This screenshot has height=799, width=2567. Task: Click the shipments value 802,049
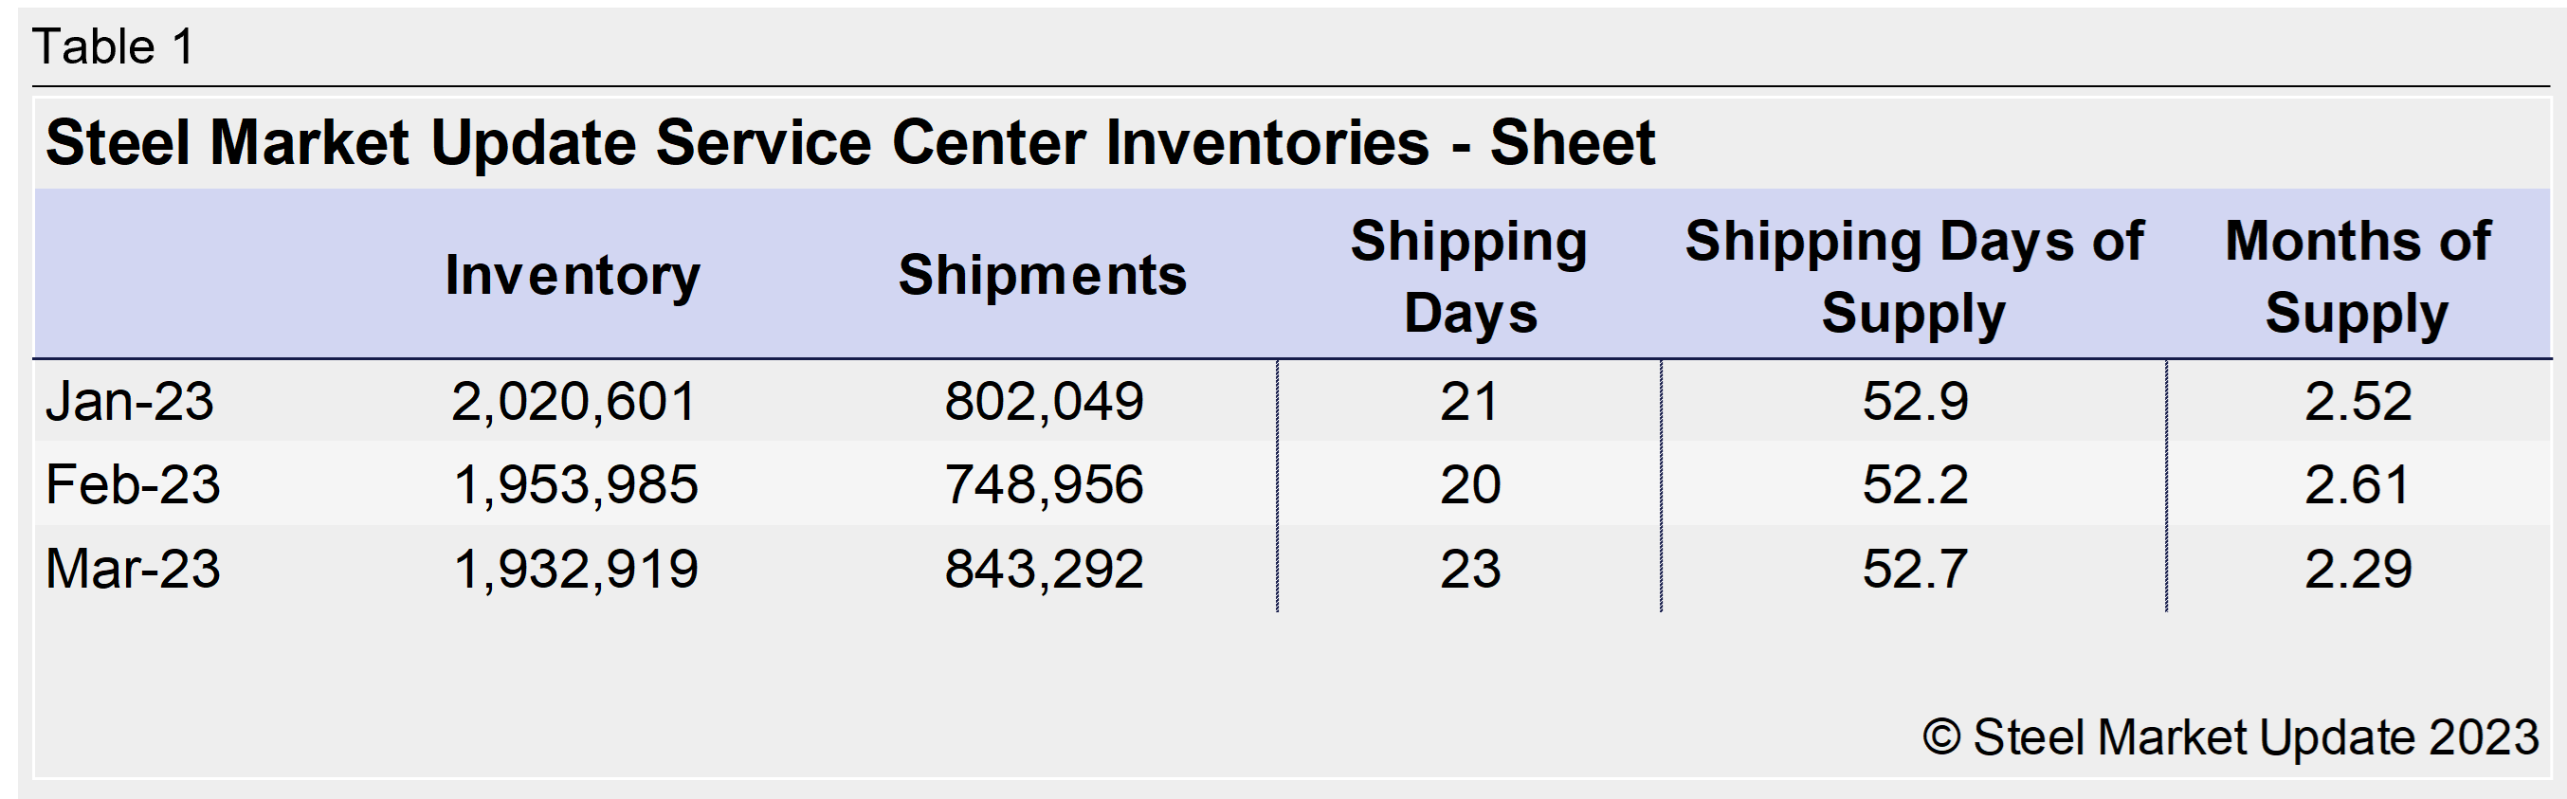click(1044, 402)
